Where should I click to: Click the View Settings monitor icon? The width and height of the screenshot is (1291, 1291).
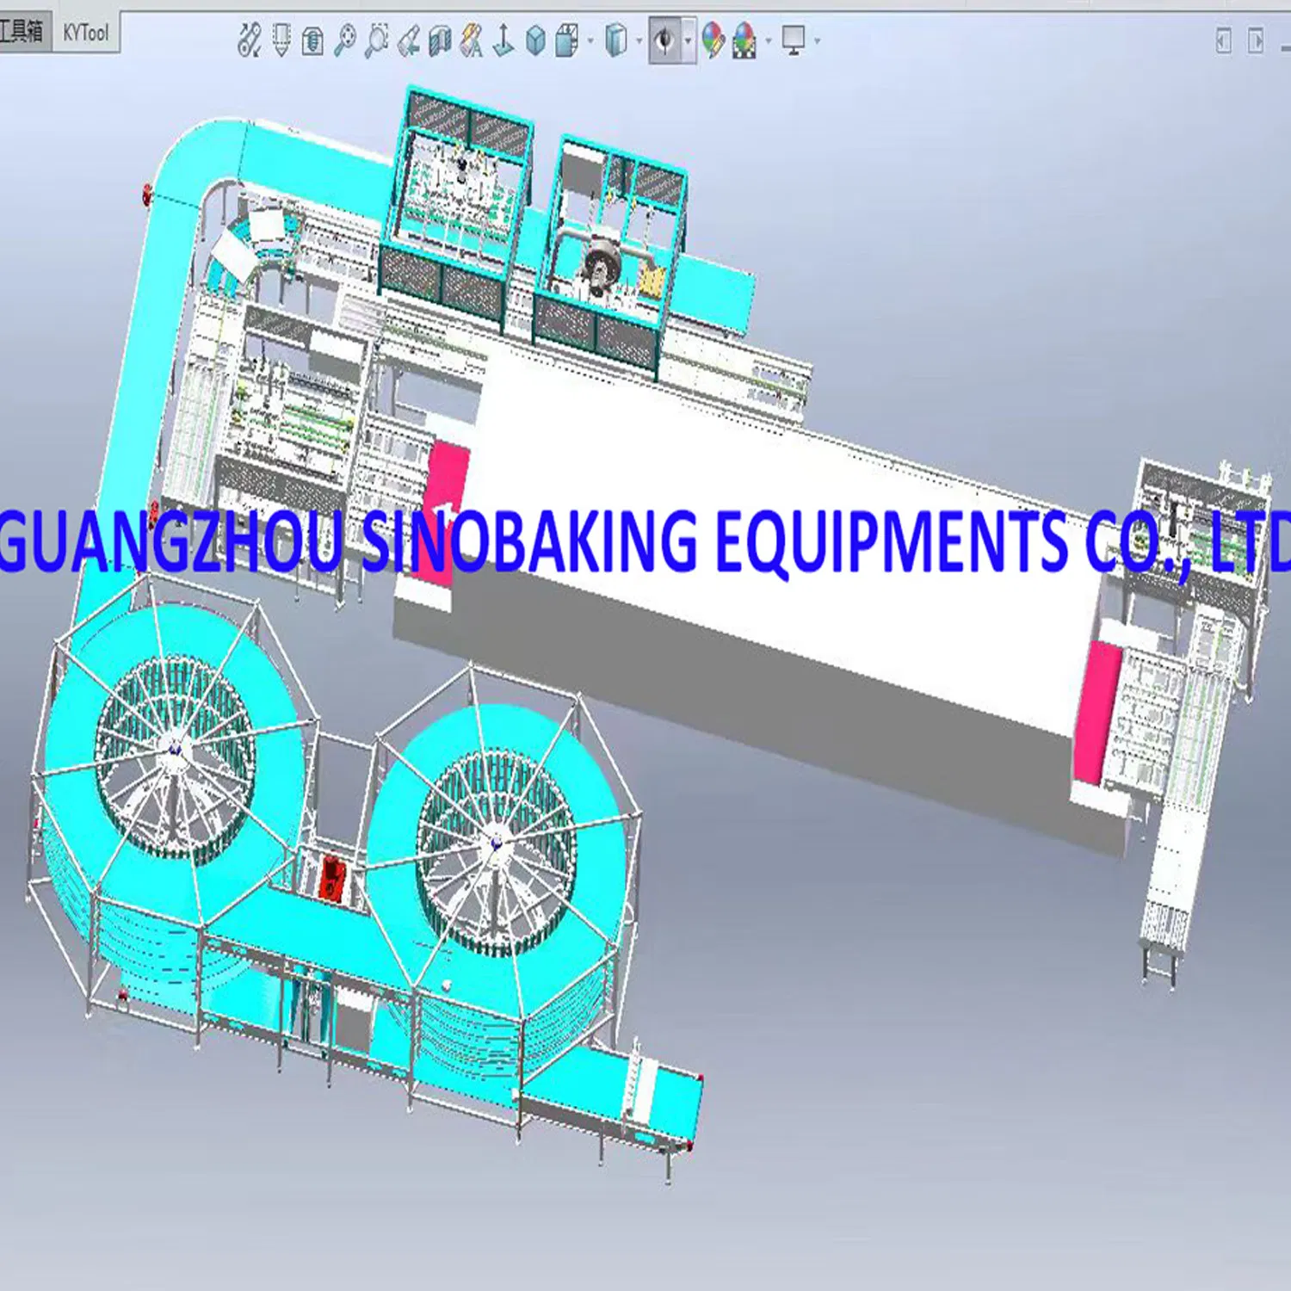[x=794, y=40]
